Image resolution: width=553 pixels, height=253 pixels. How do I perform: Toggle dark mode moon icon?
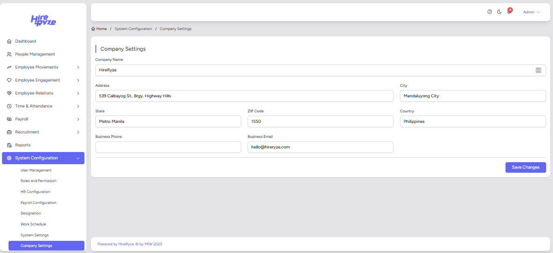click(499, 12)
